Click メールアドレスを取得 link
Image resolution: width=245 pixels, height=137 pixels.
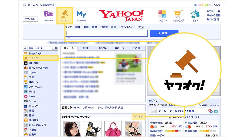(x=182, y=111)
